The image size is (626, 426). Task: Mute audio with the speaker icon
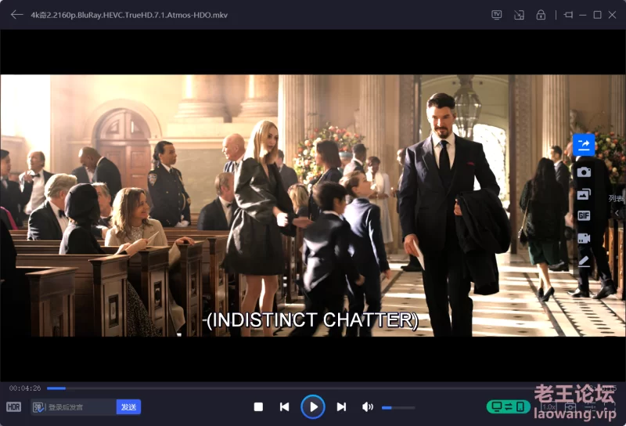pos(367,407)
